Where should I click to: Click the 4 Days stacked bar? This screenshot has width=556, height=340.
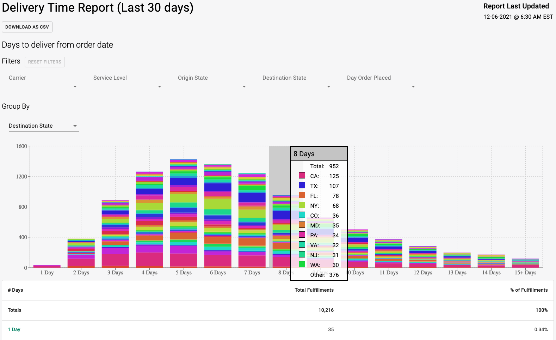pyautogui.click(x=149, y=220)
